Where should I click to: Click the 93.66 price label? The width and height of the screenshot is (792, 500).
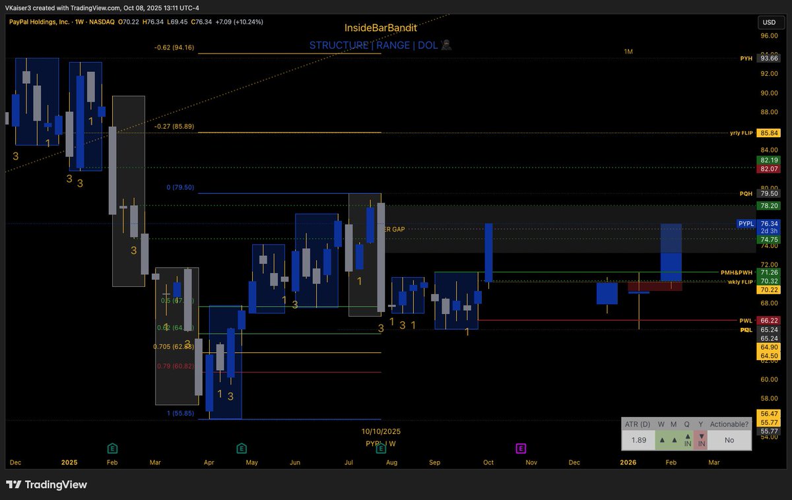pos(769,58)
